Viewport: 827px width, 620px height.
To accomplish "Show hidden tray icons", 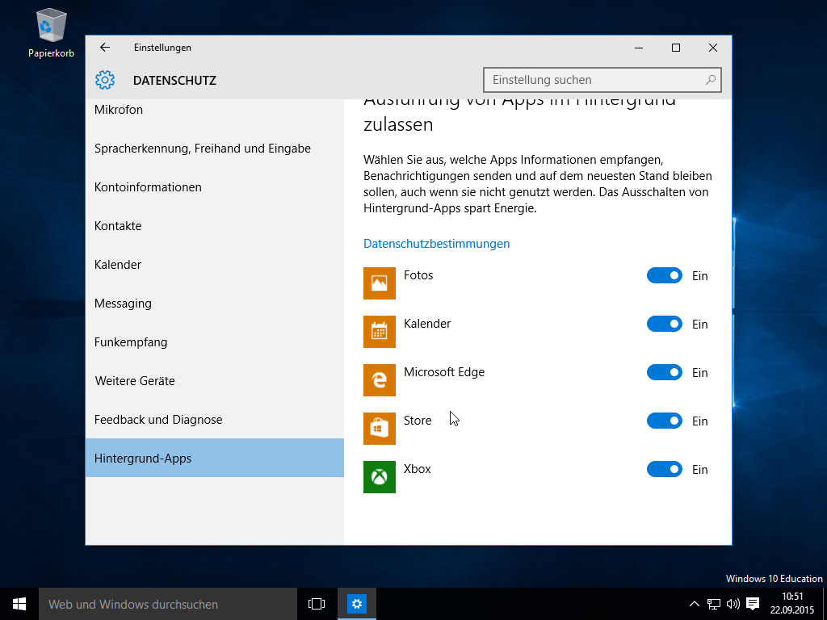I will [694, 604].
